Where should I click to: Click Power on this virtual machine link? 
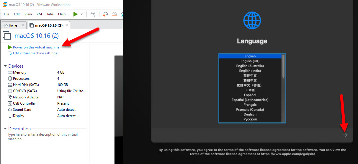[36, 47]
